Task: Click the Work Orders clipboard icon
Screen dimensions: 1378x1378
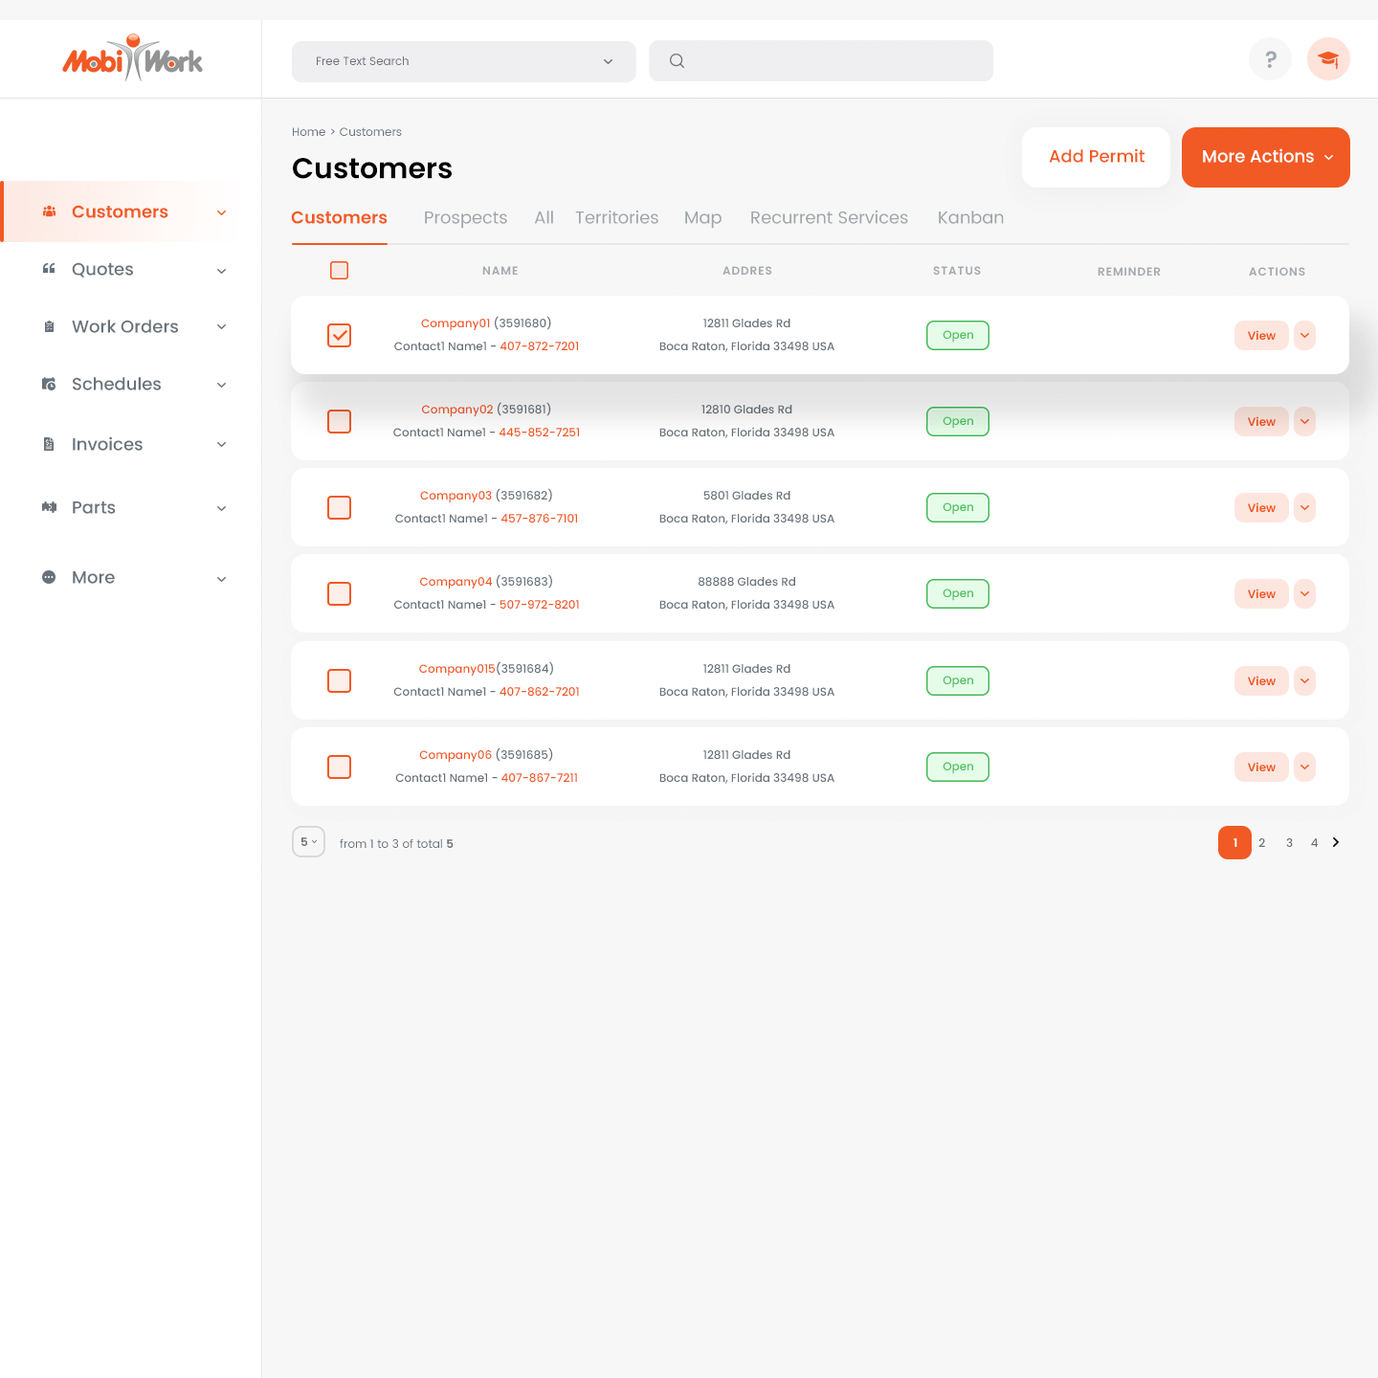Action: coord(49,326)
